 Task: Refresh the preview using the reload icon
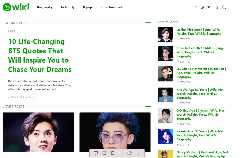tap(138, 153)
